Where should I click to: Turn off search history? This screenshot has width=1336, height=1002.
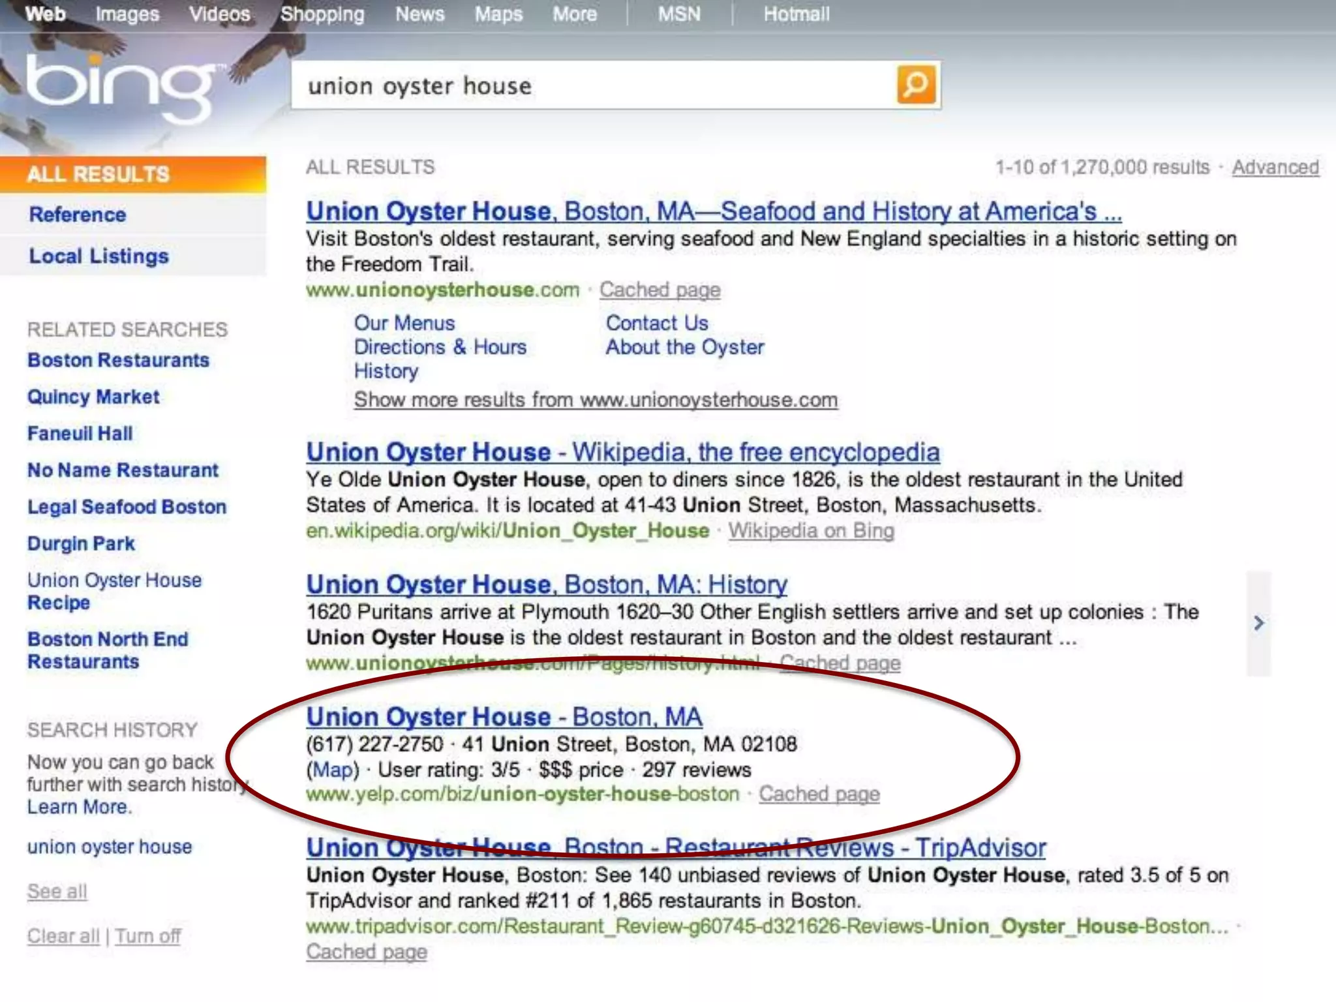click(x=148, y=936)
